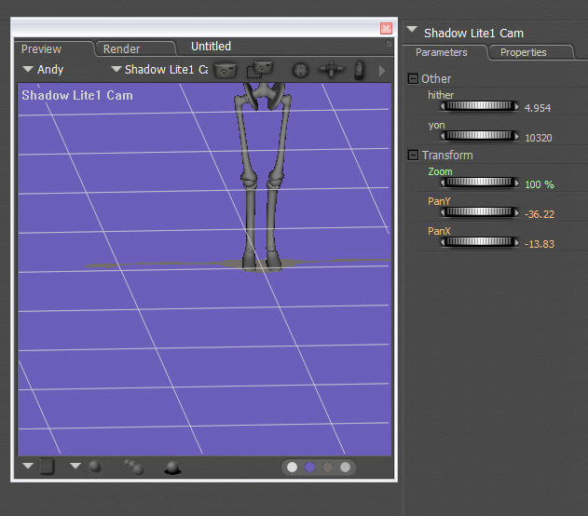The width and height of the screenshot is (588, 516).
Task: Click the right arrow at toolbar end
Action: coord(382,70)
